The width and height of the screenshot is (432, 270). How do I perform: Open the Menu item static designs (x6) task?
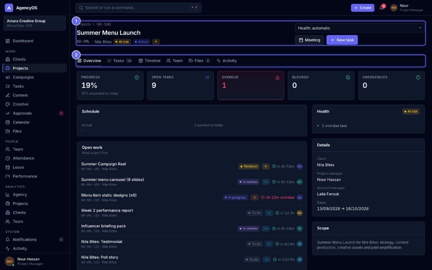coord(192,197)
